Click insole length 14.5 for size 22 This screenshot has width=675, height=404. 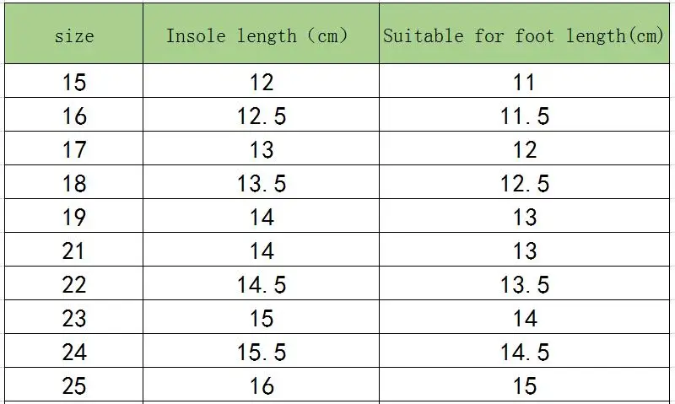coord(262,285)
